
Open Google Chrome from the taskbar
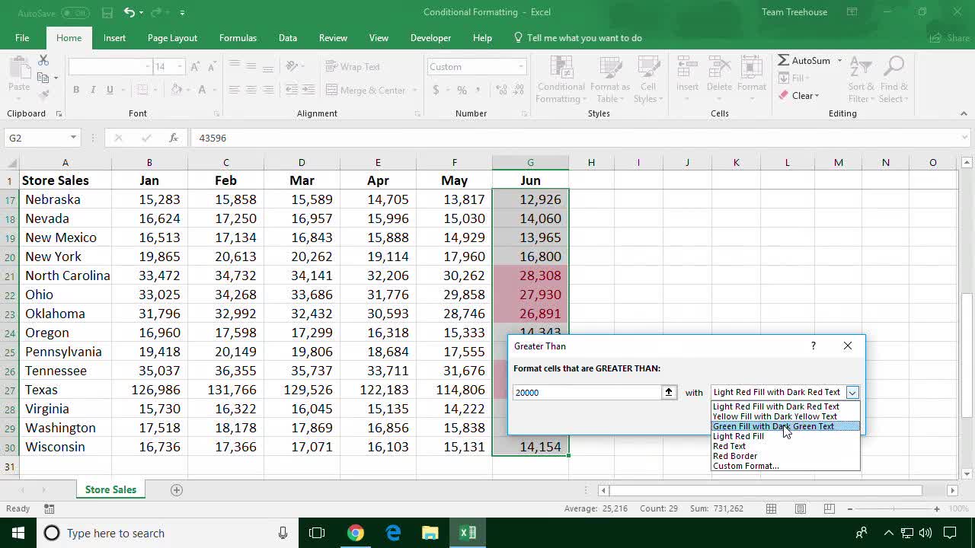coord(356,533)
